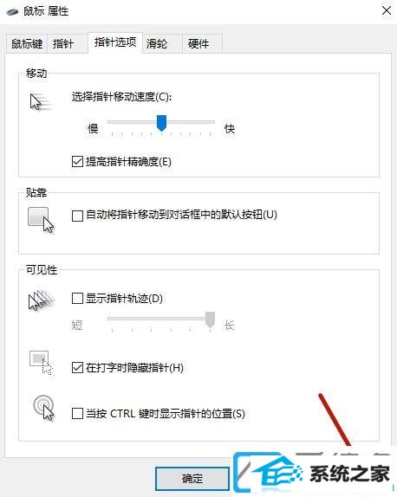
Task: Click the CTRL pointer location target icon
Action: (x=44, y=408)
